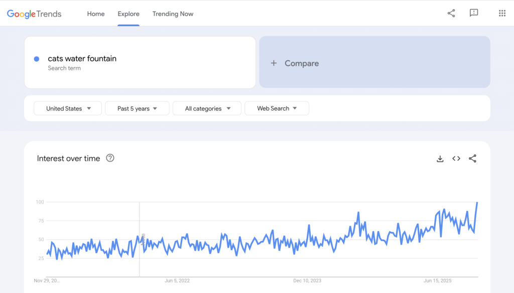Open the Google apps grid

coord(502,13)
